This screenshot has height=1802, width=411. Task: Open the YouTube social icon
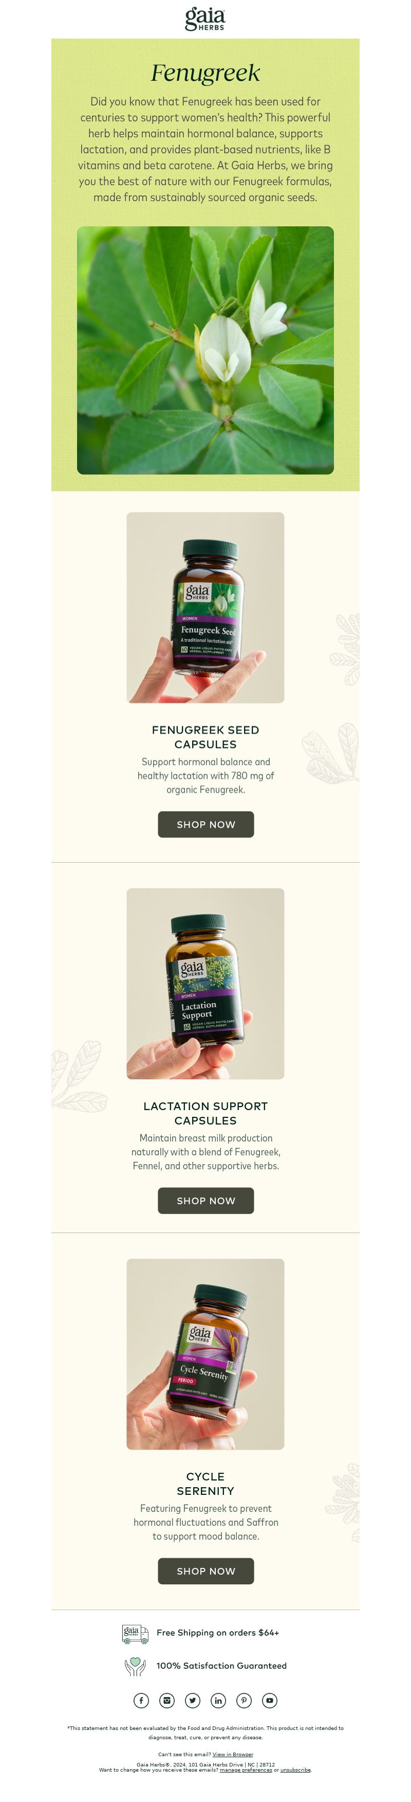270,1700
